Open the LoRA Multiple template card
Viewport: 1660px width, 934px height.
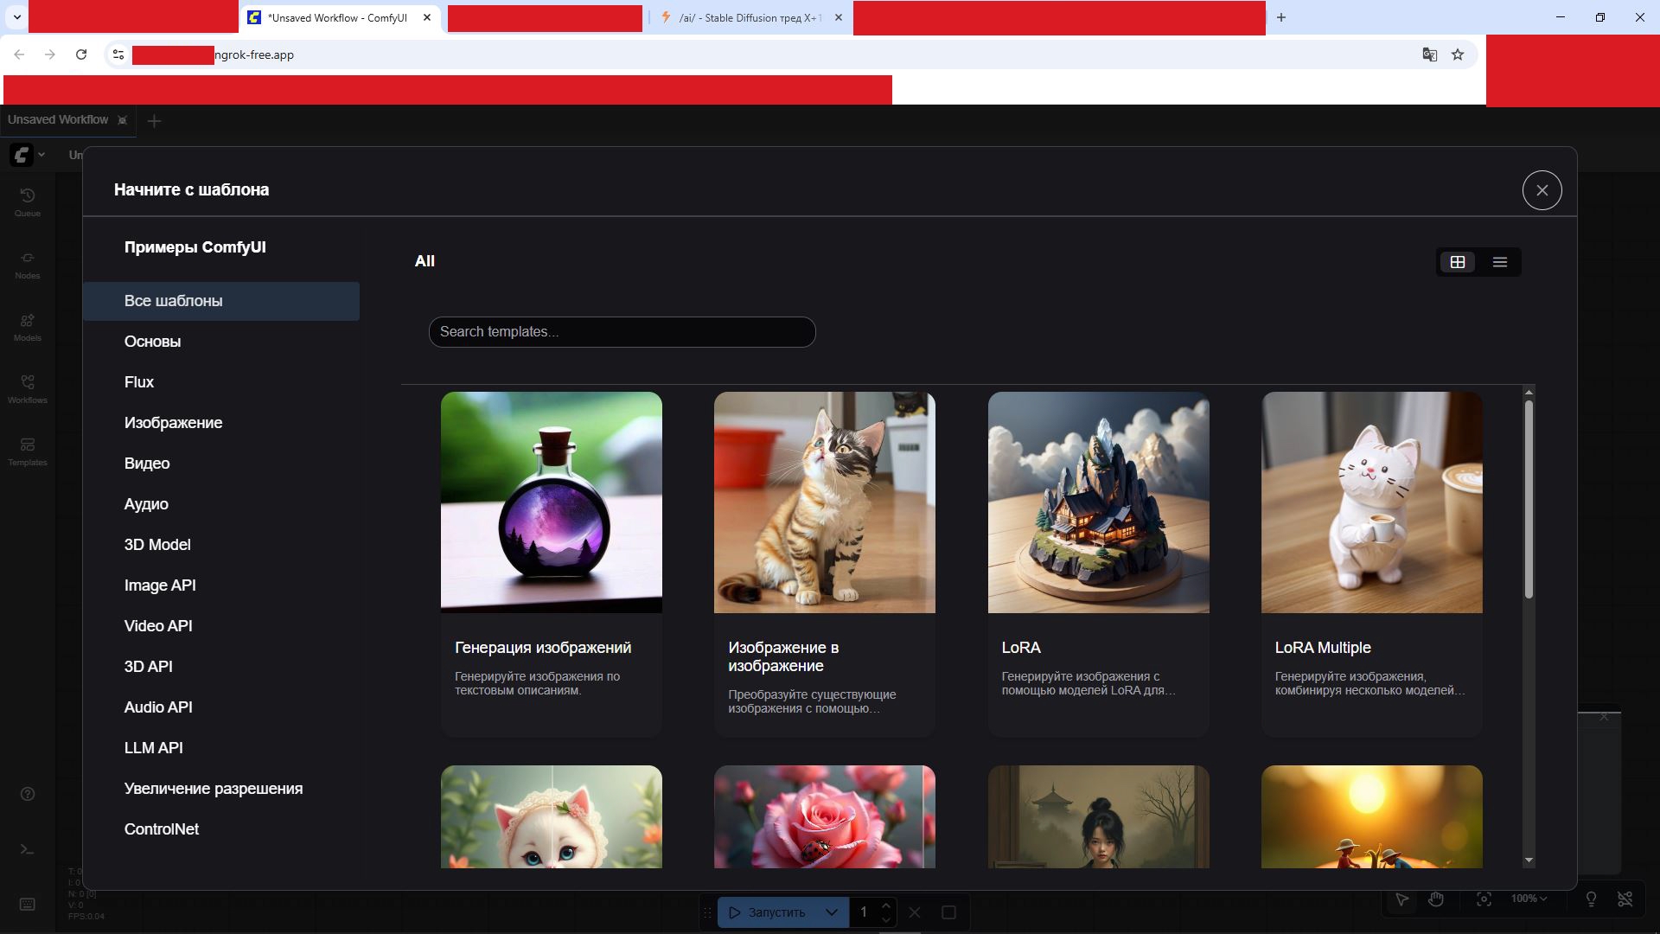coord(1371,562)
